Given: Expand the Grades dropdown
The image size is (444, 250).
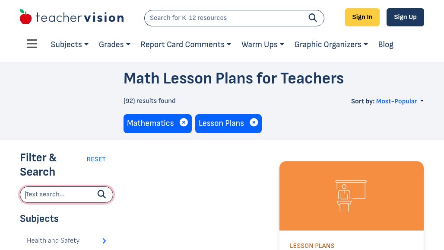Looking at the screenshot, I should coord(114,45).
